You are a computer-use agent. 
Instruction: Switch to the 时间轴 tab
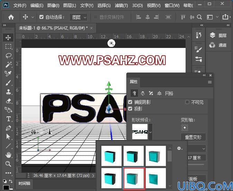(24, 183)
